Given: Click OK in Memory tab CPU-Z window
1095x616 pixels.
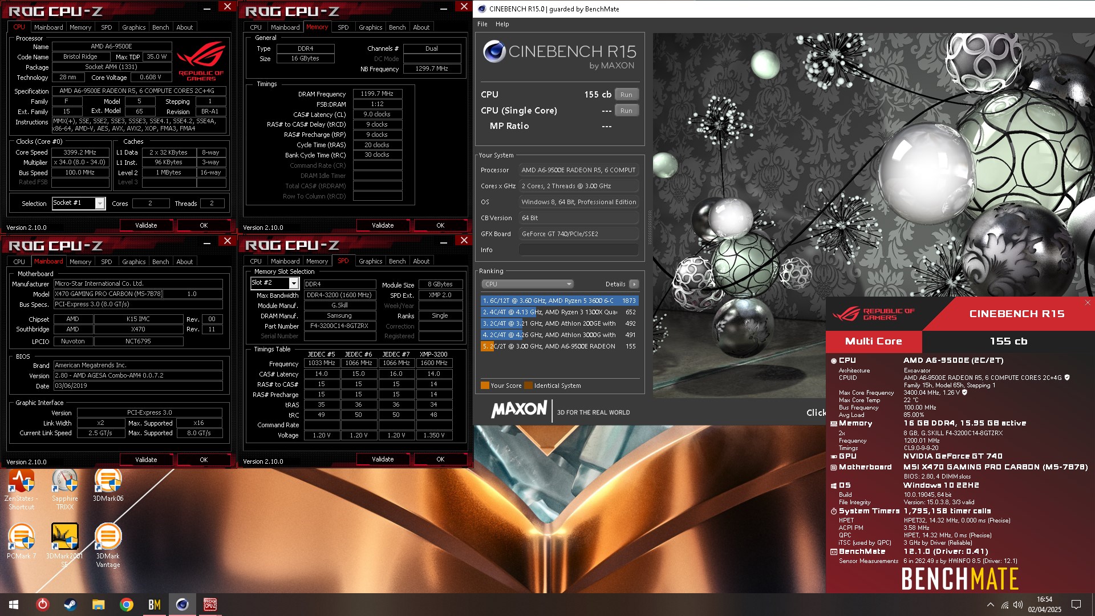Looking at the screenshot, I should point(440,225).
